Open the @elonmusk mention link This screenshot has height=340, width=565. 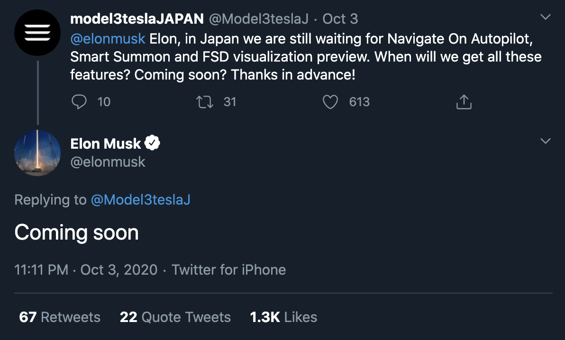pyautogui.click(x=108, y=38)
